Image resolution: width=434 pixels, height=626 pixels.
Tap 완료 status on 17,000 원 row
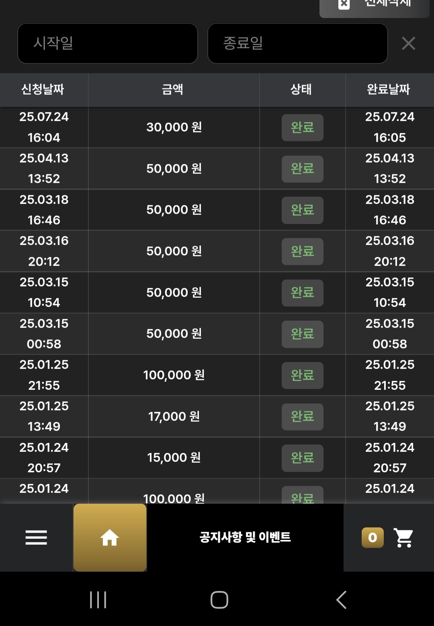coord(303,417)
